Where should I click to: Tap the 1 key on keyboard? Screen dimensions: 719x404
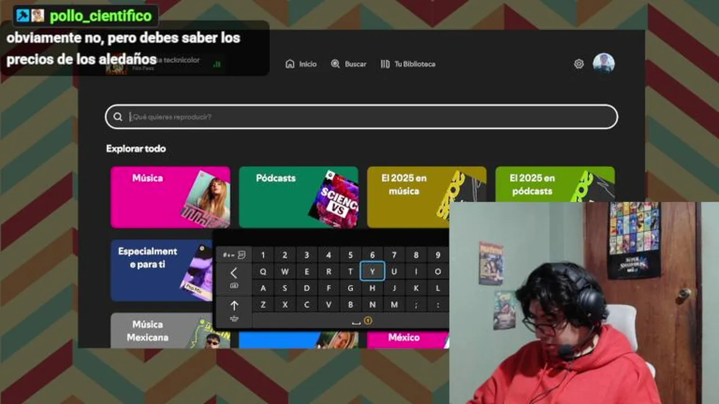pyautogui.click(x=263, y=255)
